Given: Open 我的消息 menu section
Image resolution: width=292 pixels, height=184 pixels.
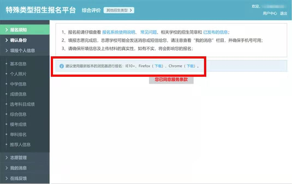Looking at the screenshot, I should click(x=18, y=168).
